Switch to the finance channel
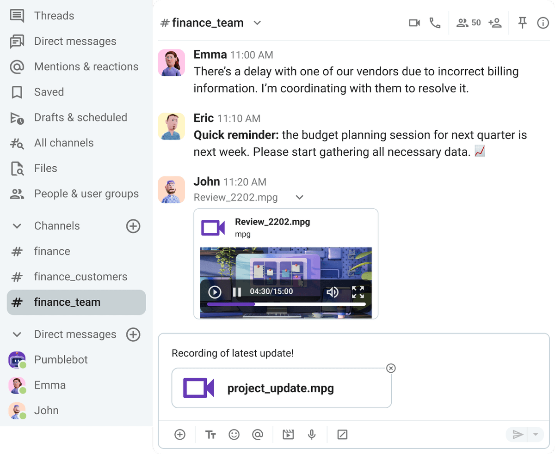Image resolution: width=555 pixels, height=454 pixels. (52, 251)
